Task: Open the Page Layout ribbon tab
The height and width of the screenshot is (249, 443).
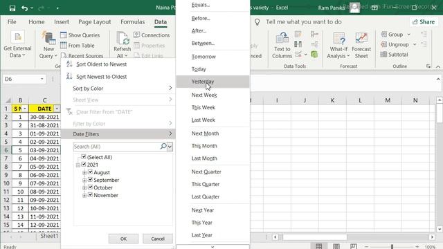Action: (x=94, y=22)
